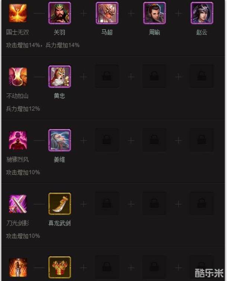
Task: Click the 国士无双 phoenix skill icon
Action: (x=18, y=13)
